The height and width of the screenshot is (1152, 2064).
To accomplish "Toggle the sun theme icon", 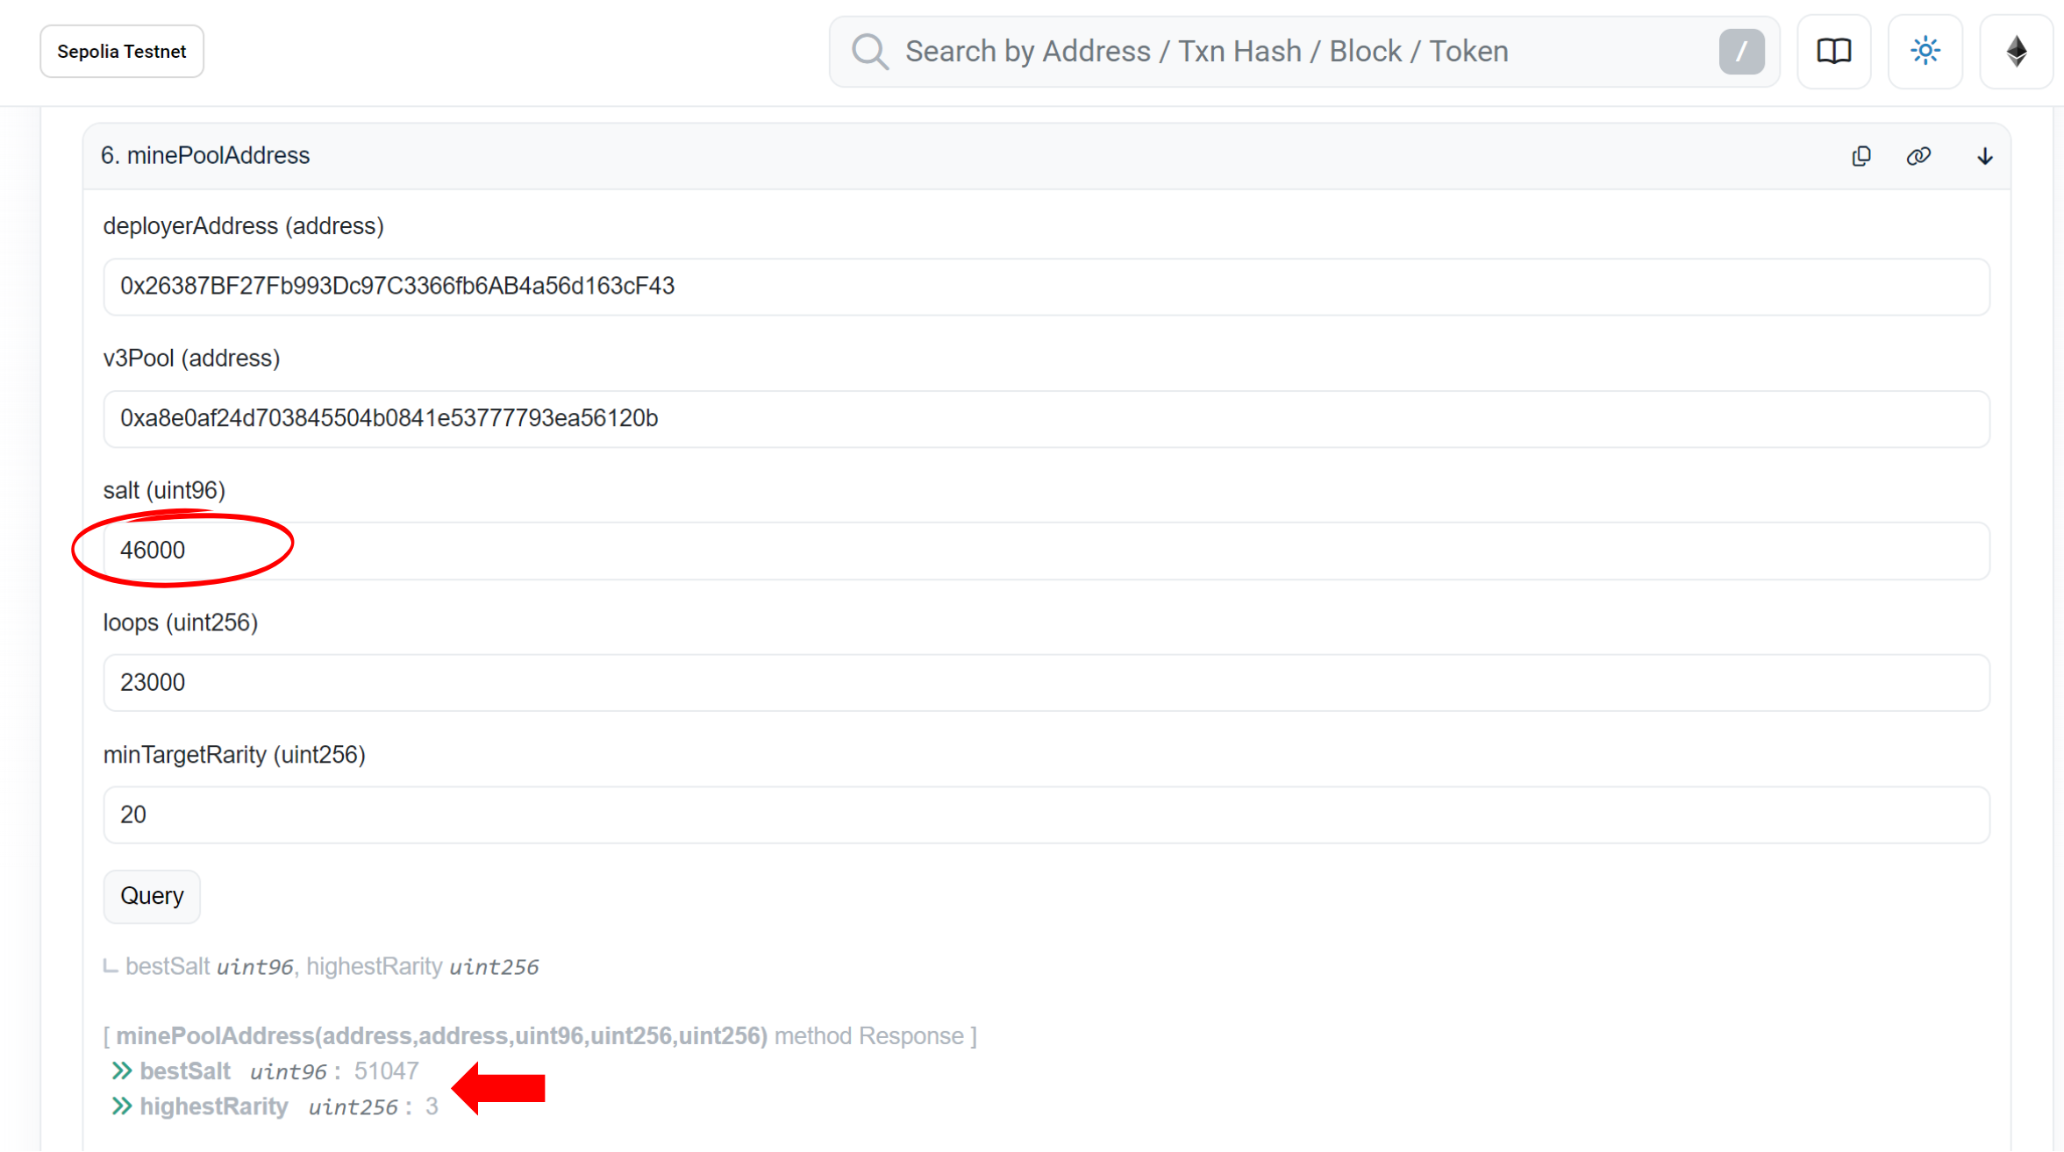I will click(1925, 52).
